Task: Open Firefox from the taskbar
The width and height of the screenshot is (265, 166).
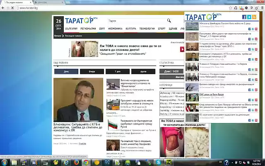Action: pyautogui.click(x=76, y=162)
